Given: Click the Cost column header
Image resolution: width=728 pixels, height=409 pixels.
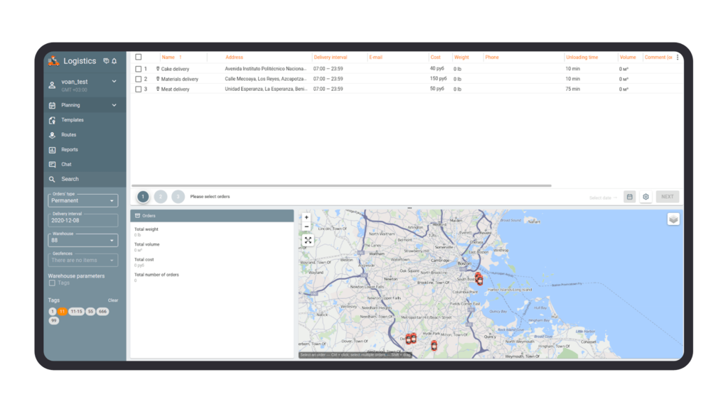Looking at the screenshot, I should (435, 57).
